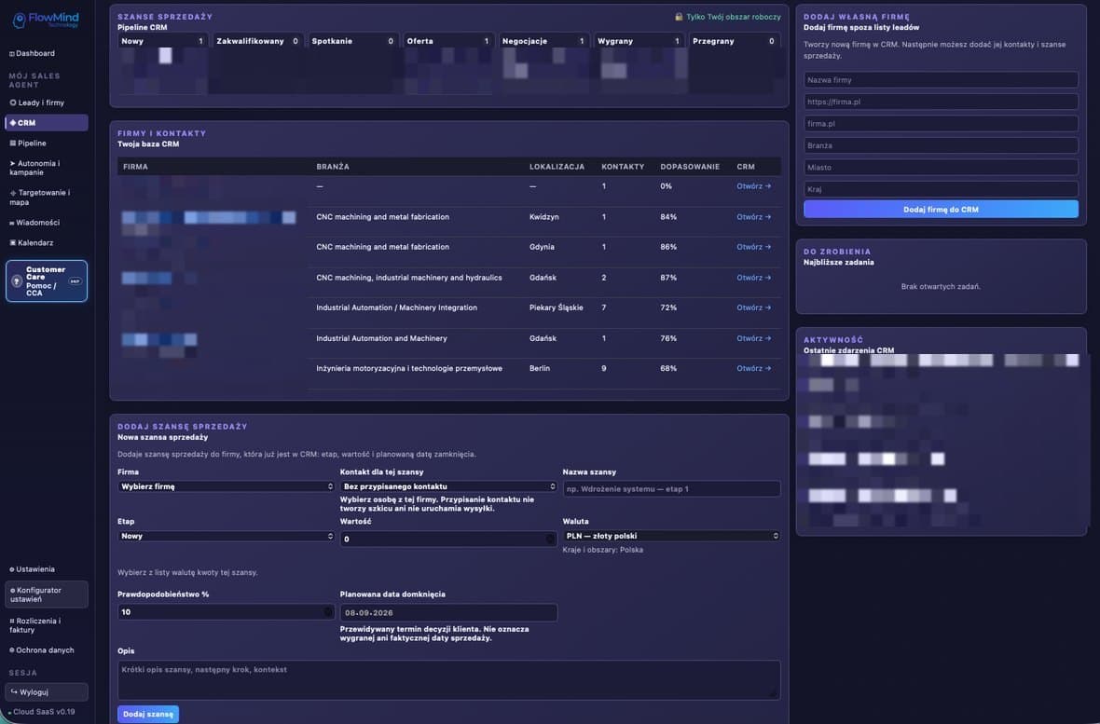The image size is (1100, 724).
Task: Click the 'Inżynieria motoryzacyjna i technologie przemysłowe' cell
Action: point(409,368)
